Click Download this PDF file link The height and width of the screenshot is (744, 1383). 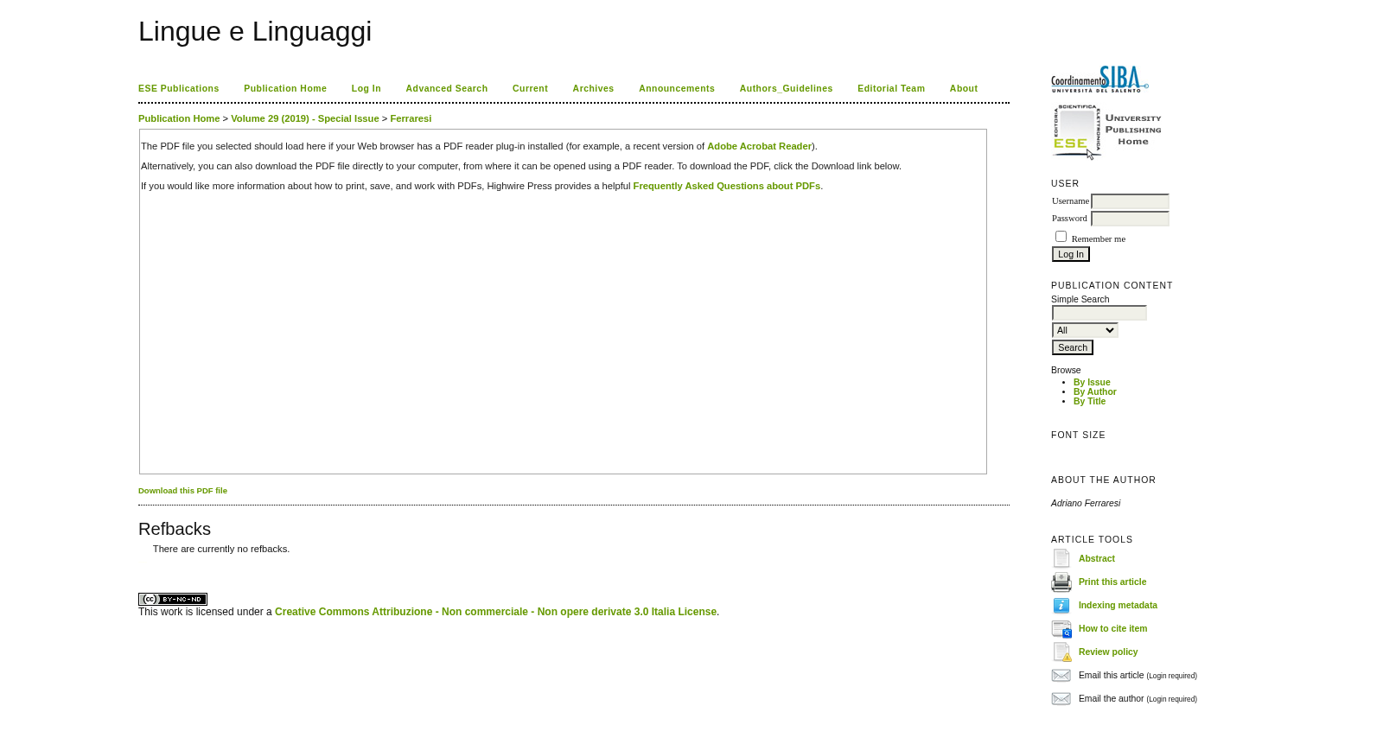point(182,491)
